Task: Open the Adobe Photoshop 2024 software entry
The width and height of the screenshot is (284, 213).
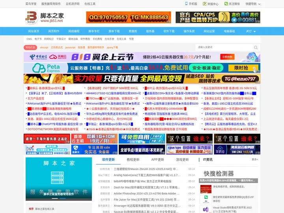Action: click(x=146, y=193)
